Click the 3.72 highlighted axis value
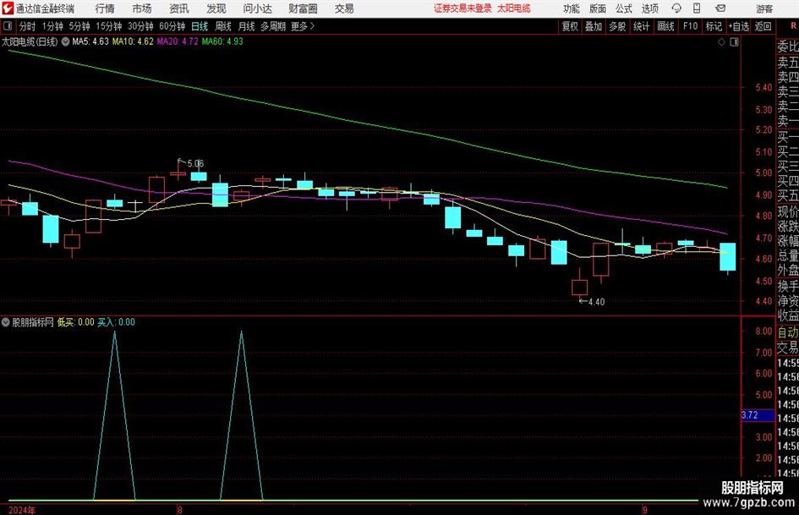The width and height of the screenshot is (799, 515). 758,415
